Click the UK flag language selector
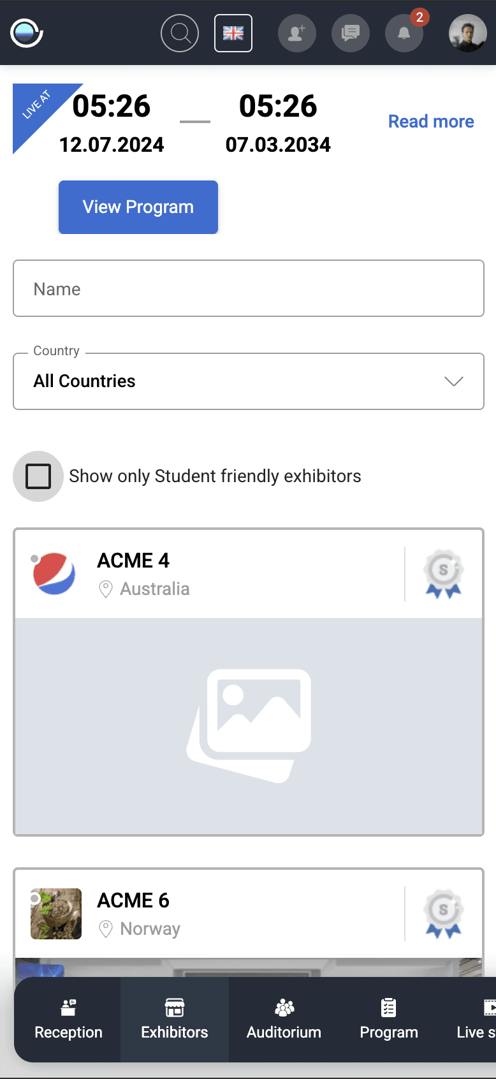 233,33
